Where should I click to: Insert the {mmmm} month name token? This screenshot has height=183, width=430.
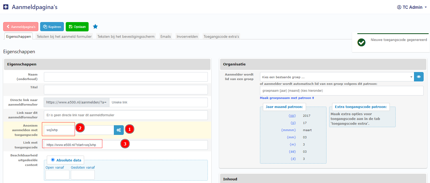pos(288,130)
